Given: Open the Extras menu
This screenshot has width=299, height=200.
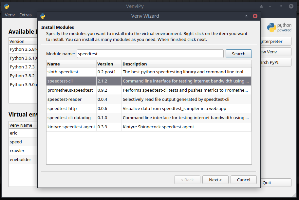Looking at the screenshot, I should pyautogui.click(x=25, y=15).
